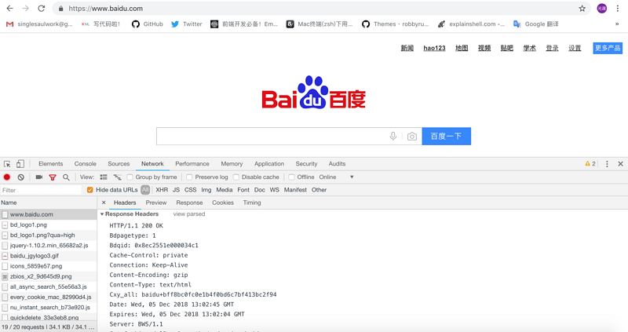Switch to the Performance tab
This screenshot has width=628, height=332.
tap(192, 164)
